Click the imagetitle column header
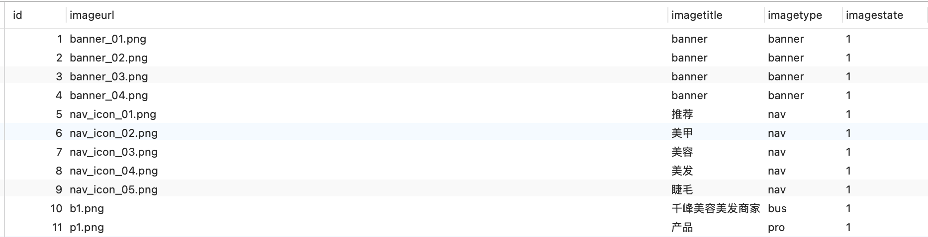This screenshot has height=237, width=928. (x=716, y=15)
